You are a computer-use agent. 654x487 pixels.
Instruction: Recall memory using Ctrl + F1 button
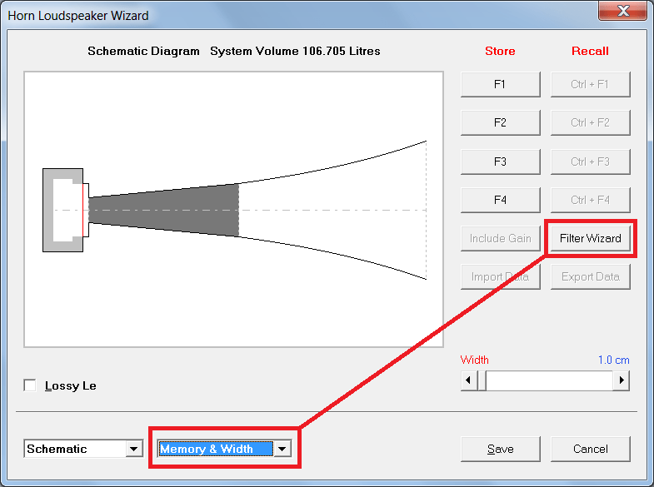tap(590, 85)
